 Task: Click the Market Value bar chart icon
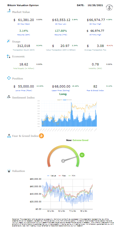(x=9, y=11)
